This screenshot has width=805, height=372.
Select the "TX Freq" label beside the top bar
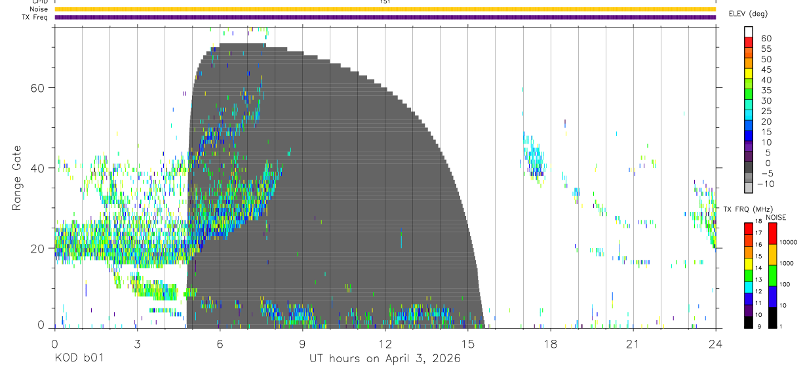(x=35, y=17)
